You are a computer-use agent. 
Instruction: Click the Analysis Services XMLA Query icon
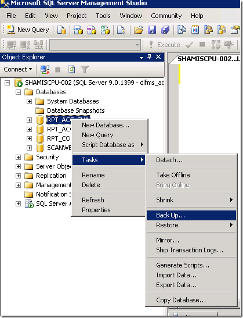pos(105,30)
